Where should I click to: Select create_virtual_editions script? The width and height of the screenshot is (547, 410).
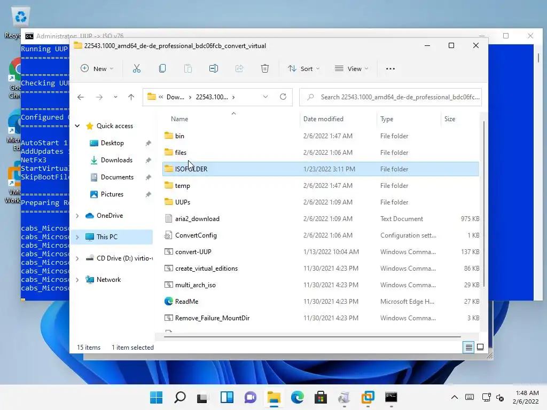[321, 269]
